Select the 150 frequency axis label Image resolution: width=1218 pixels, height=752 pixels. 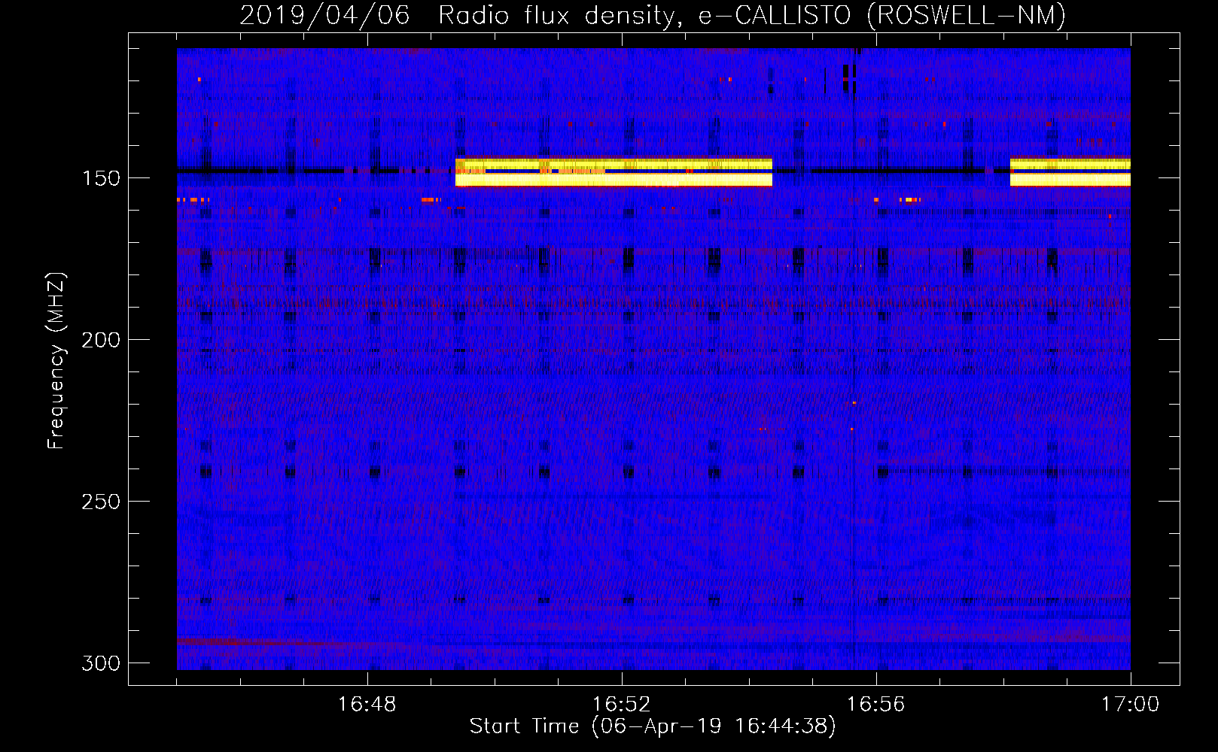(x=101, y=178)
